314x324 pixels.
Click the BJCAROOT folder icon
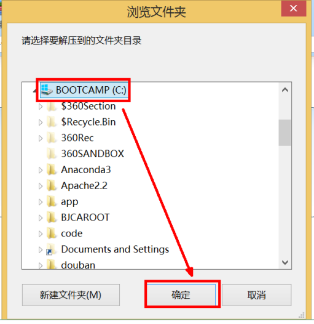click(52, 217)
